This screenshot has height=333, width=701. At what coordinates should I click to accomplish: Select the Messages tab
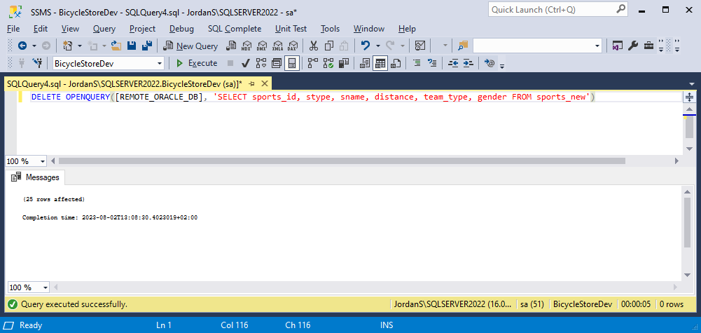click(35, 177)
